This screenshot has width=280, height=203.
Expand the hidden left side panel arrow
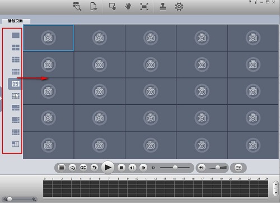1,99
